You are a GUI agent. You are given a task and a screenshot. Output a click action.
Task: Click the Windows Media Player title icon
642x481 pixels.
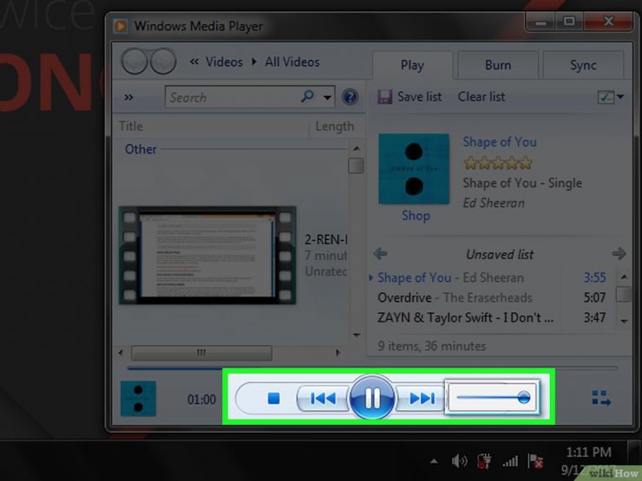(121, 27)
